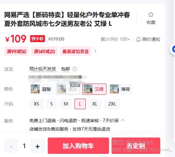The image size is (175, 157).
Task: Choose size 2XL
Action: point(112,104)
